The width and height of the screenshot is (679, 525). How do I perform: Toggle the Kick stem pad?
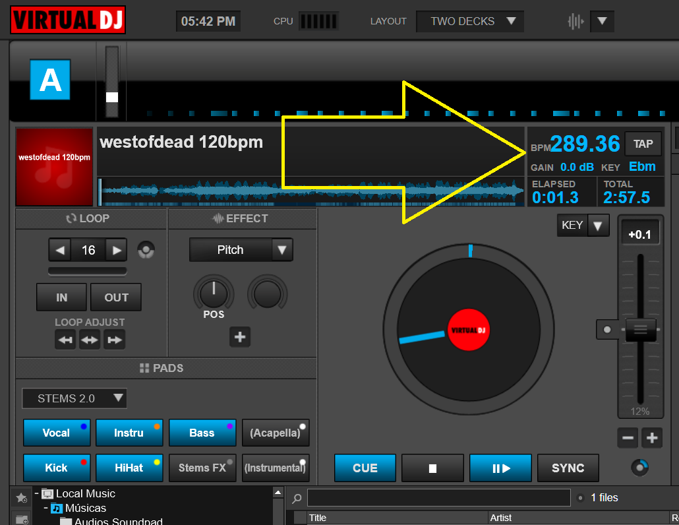57,468
